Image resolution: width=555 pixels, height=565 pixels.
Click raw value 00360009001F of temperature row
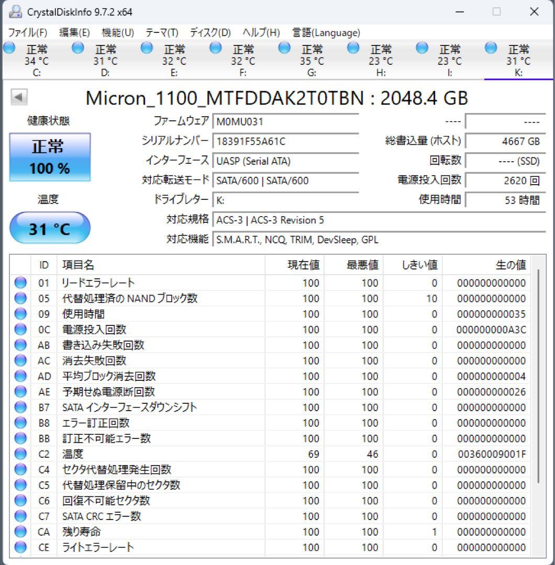click(x=492, y=454)
